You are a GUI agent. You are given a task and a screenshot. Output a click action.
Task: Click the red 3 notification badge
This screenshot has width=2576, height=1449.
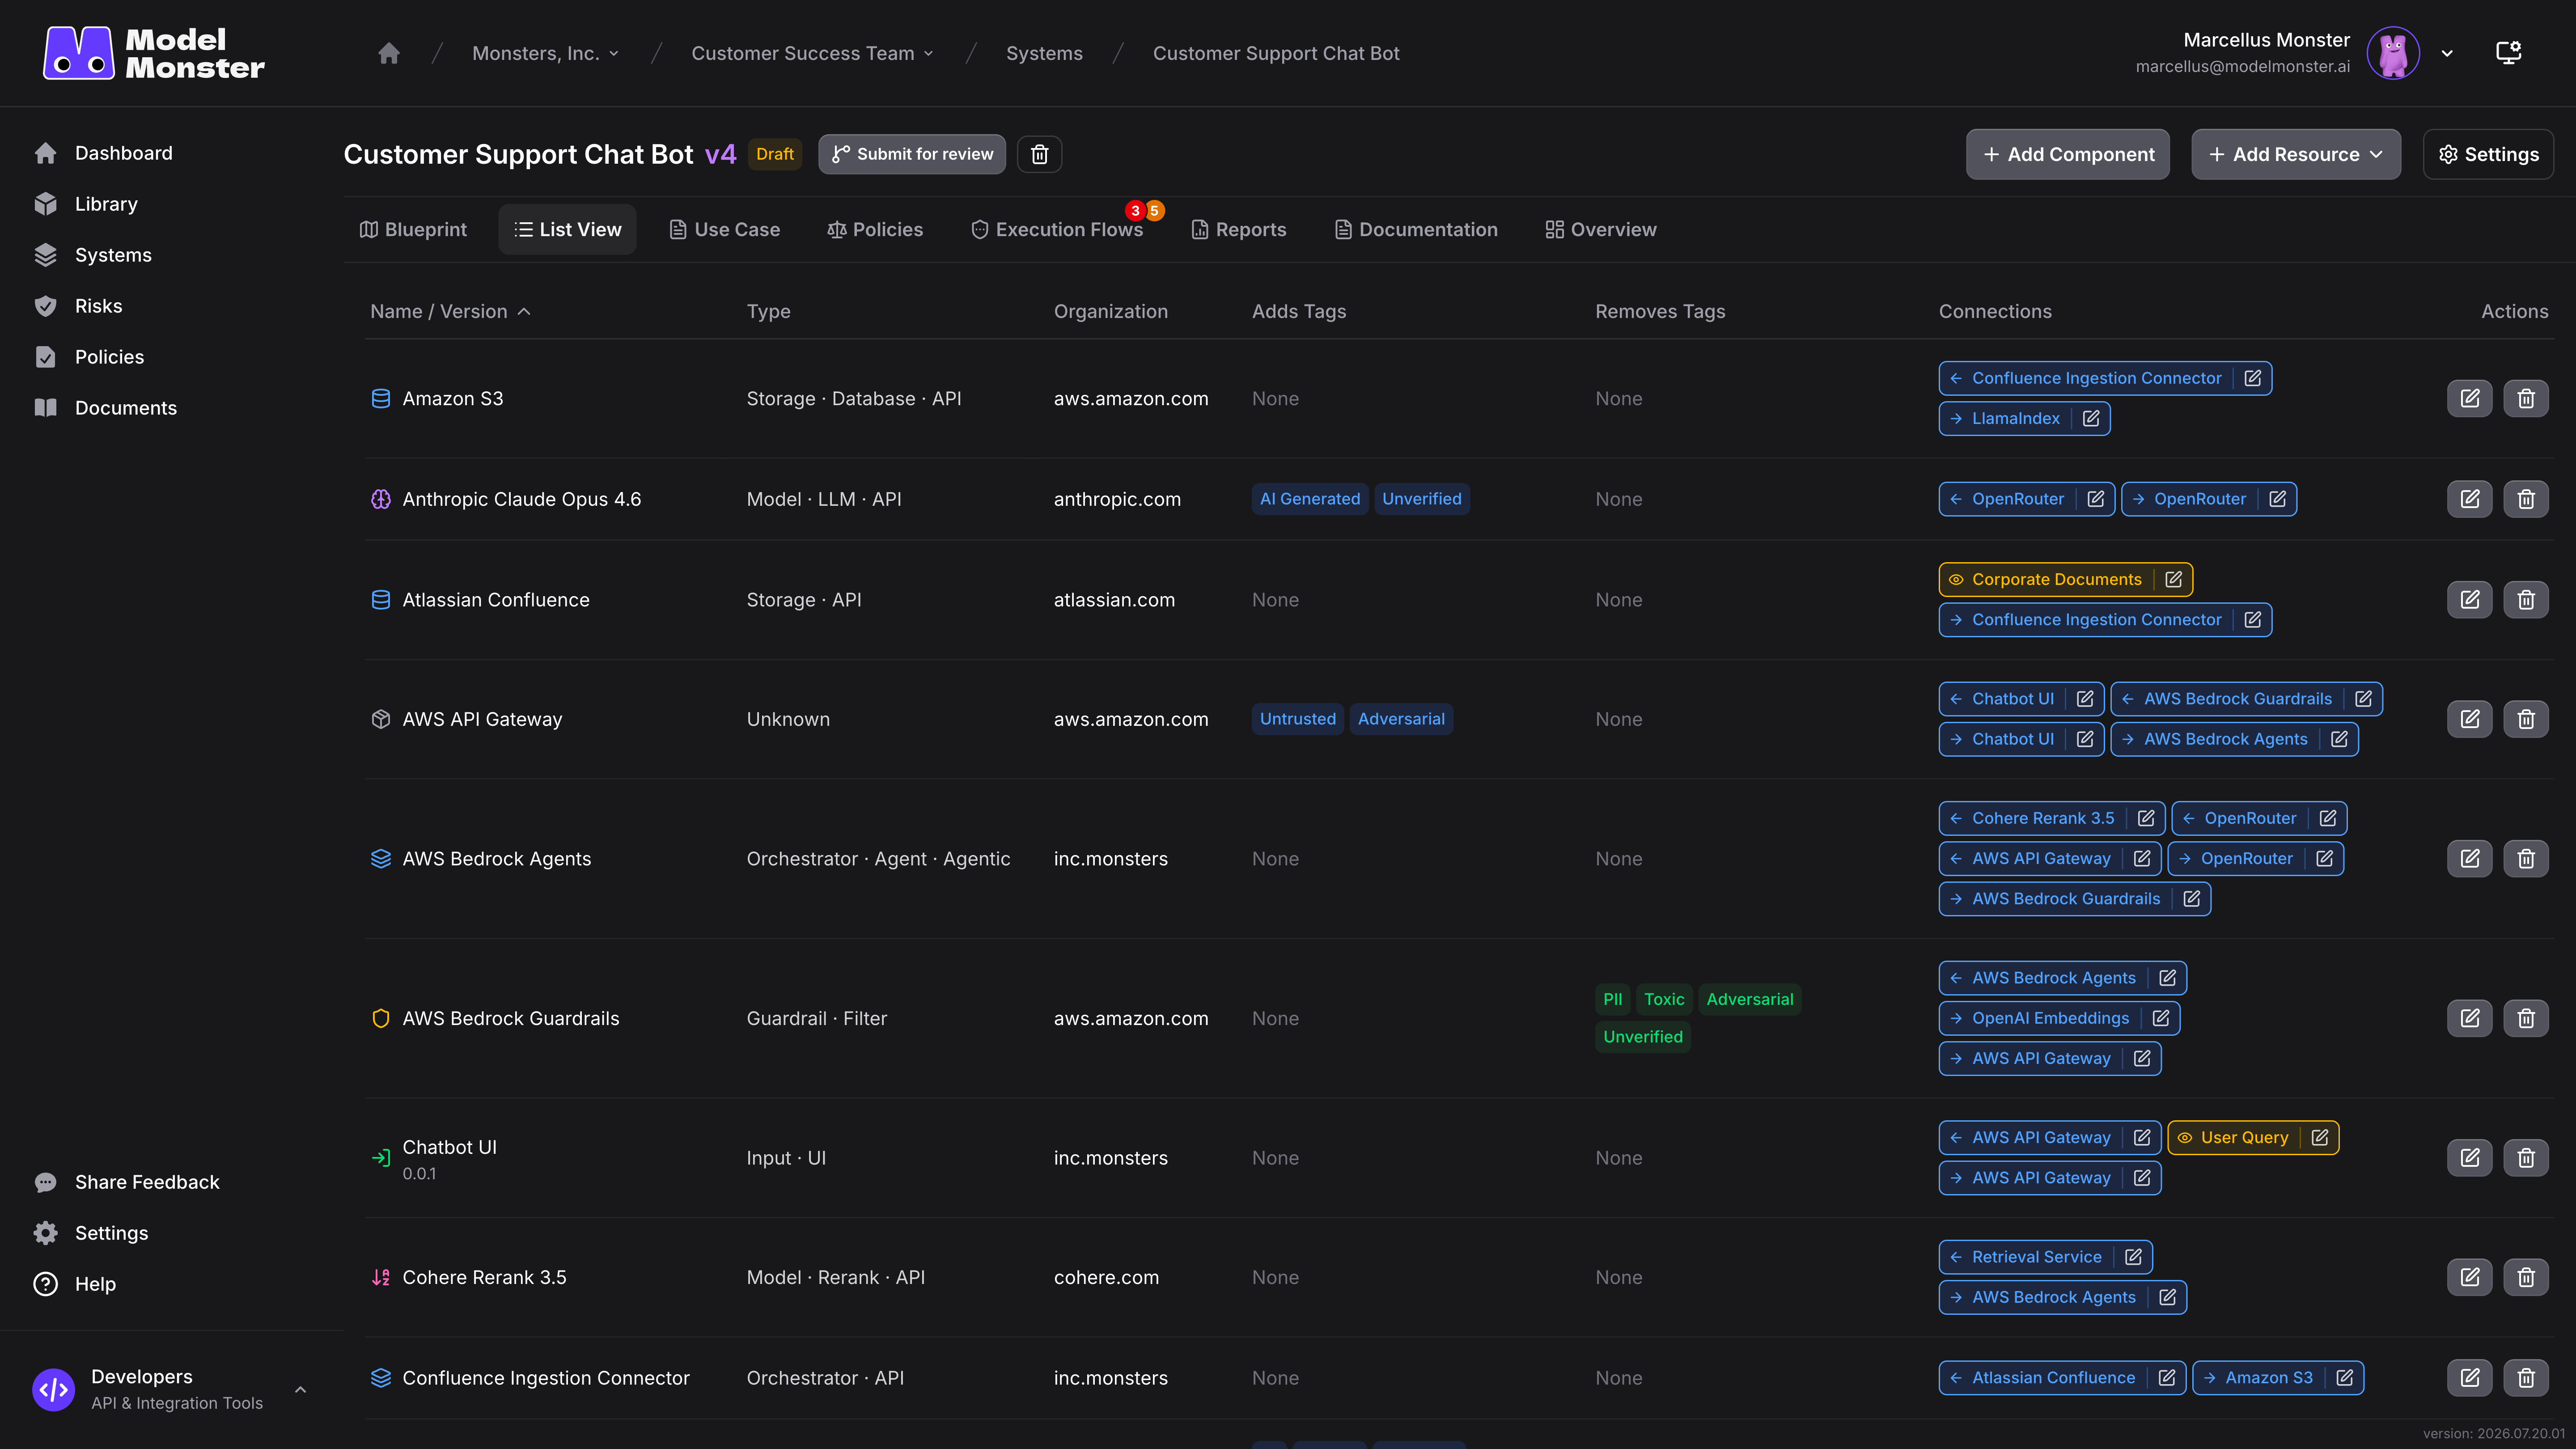(1135, 210)
